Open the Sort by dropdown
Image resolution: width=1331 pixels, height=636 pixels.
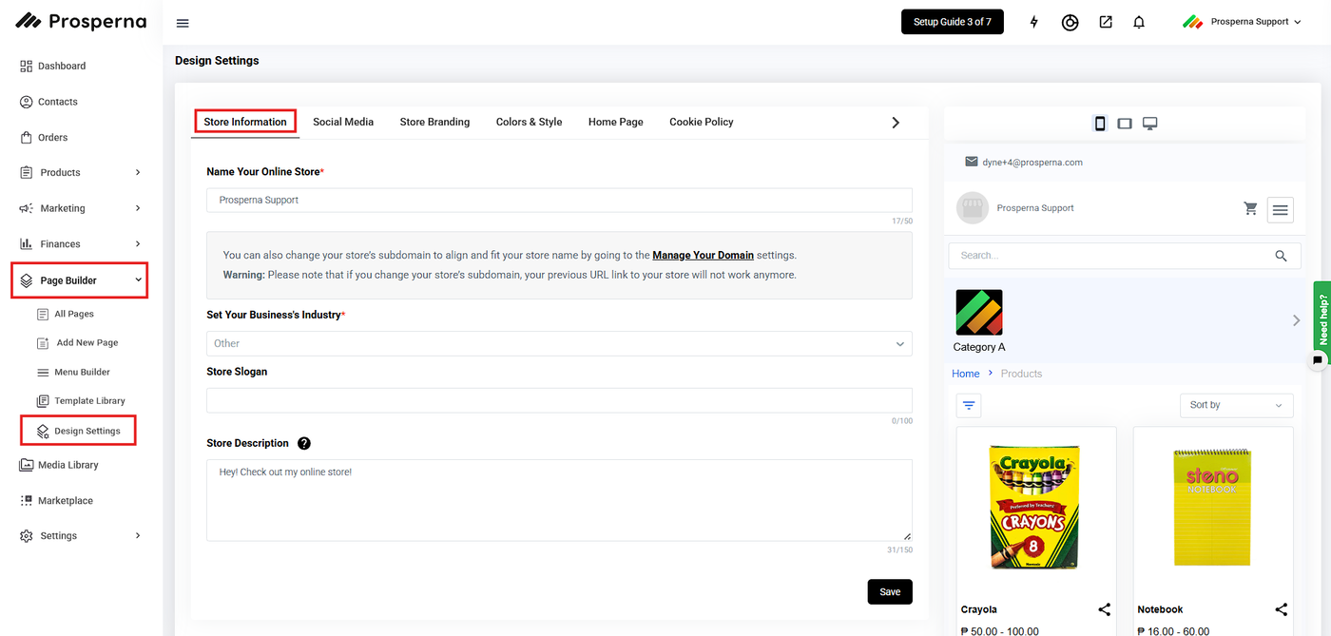tap(1237, 405)
